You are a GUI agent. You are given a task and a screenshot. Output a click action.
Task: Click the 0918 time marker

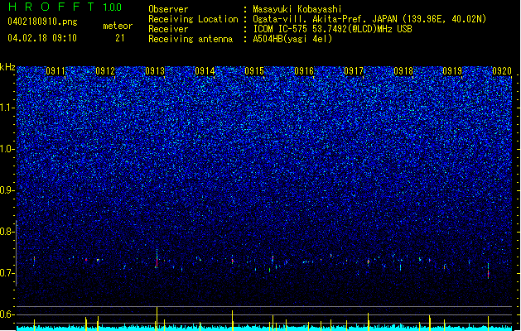[403, 71]
